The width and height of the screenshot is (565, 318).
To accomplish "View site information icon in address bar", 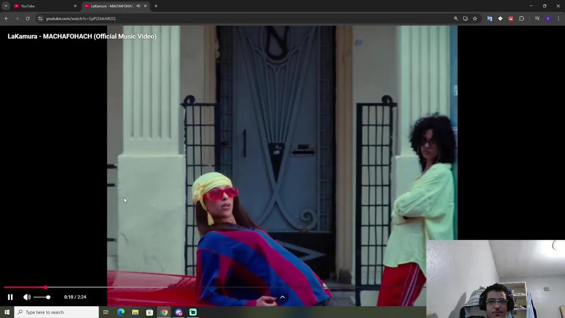I will (x=40, y=19).
